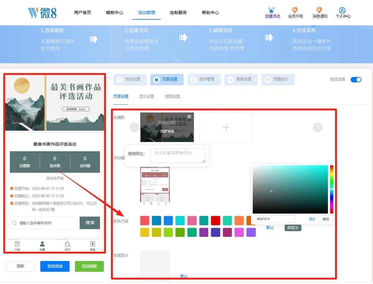Go to 模板中心
The width and height of the screenshot is (373, 284).
(x=114, y=13)
